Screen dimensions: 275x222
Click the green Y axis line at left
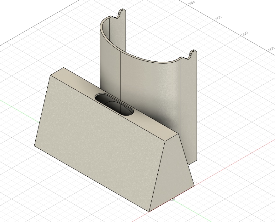(19, 111)
